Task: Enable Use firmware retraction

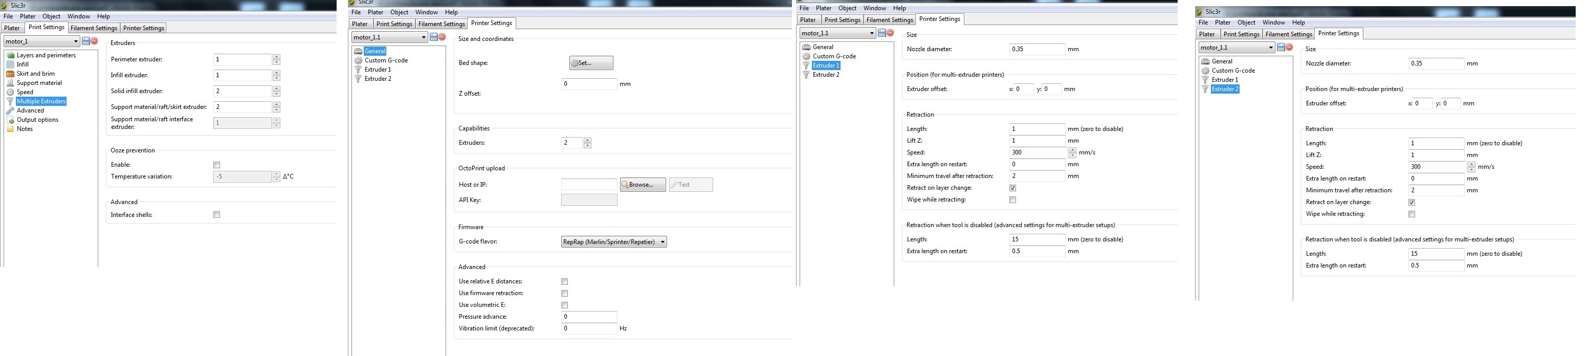Action: click(x=564, y=293)
